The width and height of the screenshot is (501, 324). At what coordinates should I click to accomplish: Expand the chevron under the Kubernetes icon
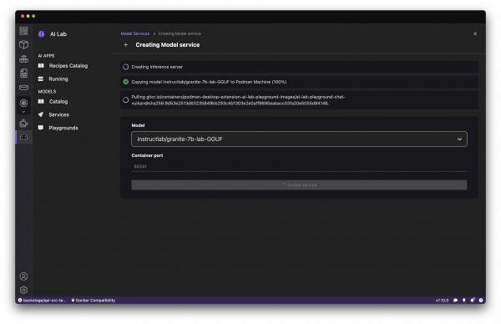tap(23, 112)
